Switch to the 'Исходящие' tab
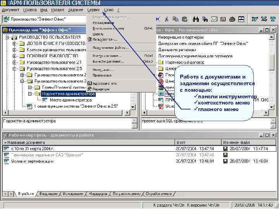279x209 pixels. (x=73, y=194)
